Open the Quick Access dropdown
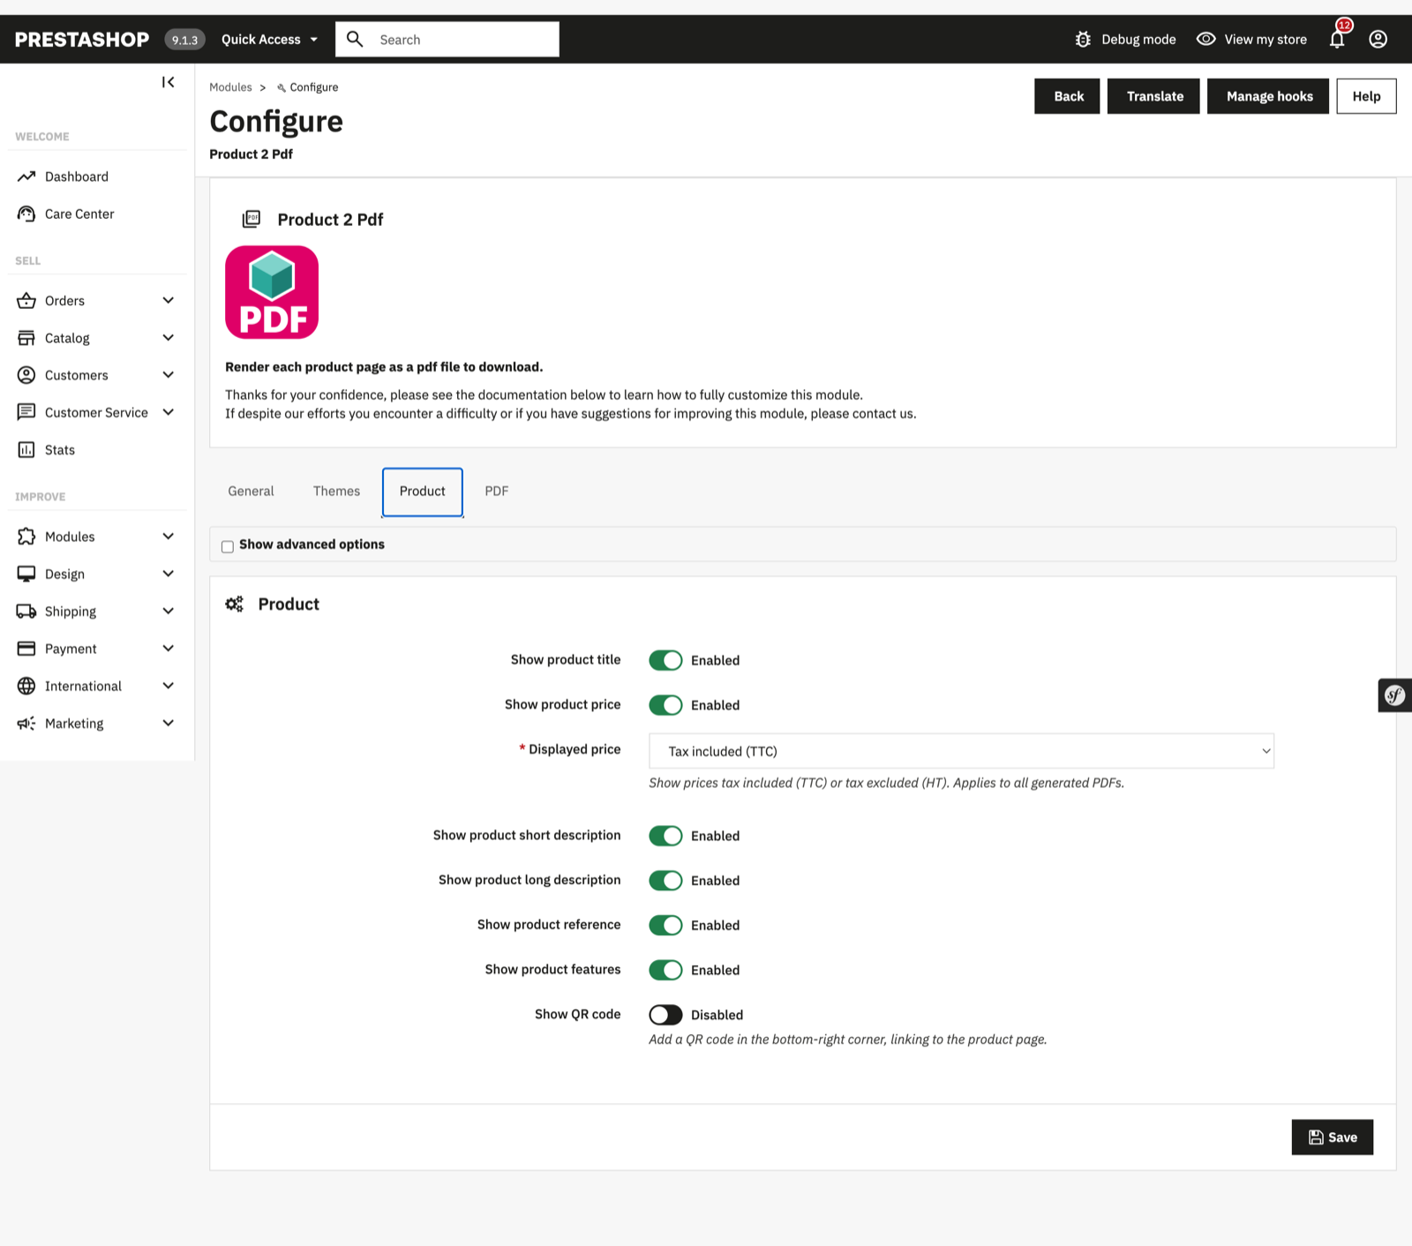The image size is (1412, 1246). pos(269,39)
